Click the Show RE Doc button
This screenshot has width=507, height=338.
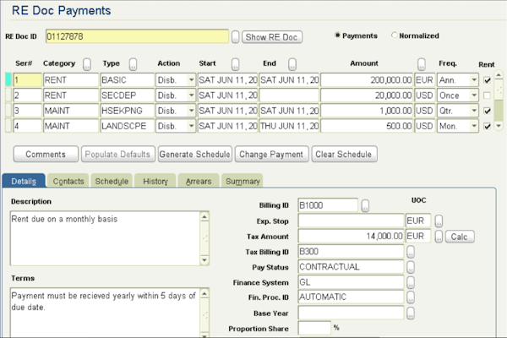point(271,37)
